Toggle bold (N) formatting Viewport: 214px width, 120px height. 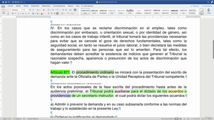pos(13,13)
